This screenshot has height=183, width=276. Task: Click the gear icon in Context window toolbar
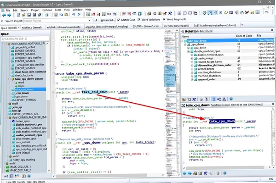click(224, 173)
